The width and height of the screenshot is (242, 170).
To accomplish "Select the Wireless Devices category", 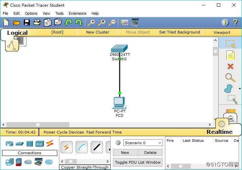I will [x=40, y=144].
